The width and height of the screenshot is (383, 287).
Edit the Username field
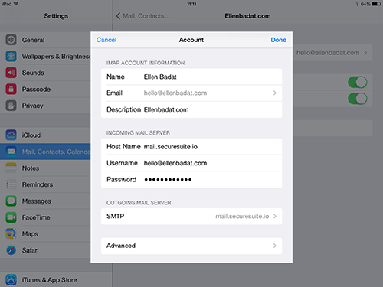(191, 163)
